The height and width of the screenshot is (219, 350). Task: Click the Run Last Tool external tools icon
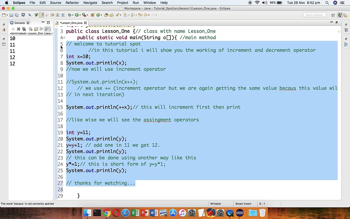[x=84, y=15]
